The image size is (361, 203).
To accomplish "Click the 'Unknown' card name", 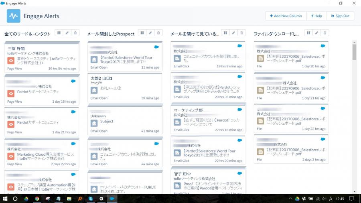I will coord(98,116).
